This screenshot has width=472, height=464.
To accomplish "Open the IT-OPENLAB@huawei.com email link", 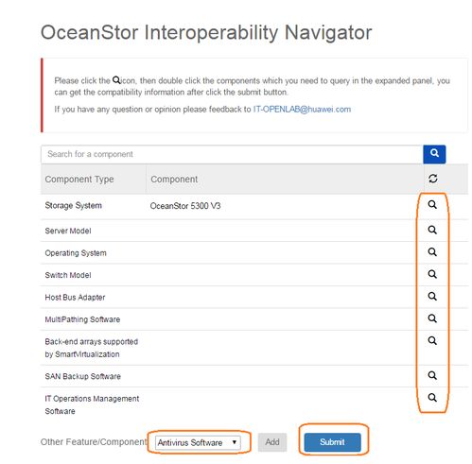I will (302, 110).
